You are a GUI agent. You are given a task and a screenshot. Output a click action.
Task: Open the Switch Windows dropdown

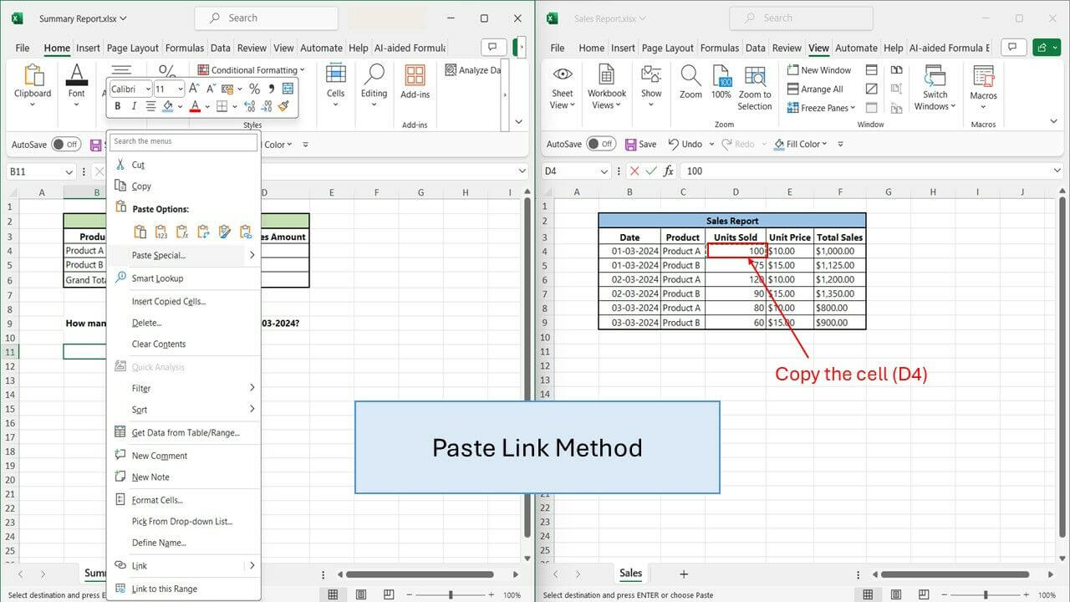pos(935,86)
